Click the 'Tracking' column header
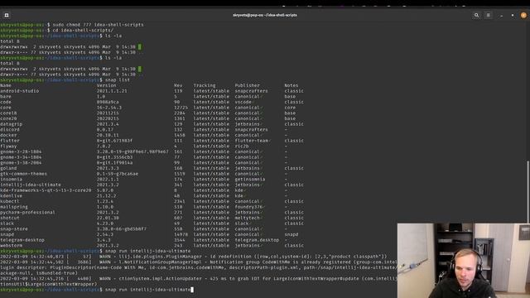The height and width of the screenshot is (298, 530). [205, 85]
